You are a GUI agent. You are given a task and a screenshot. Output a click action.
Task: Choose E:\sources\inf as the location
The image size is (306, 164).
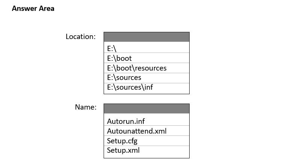point(146,87)
